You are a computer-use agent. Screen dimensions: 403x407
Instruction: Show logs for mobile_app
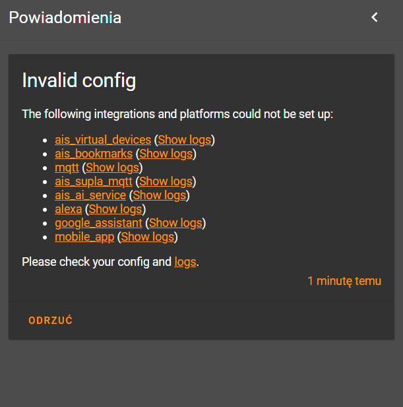click(x=148, y=237)
